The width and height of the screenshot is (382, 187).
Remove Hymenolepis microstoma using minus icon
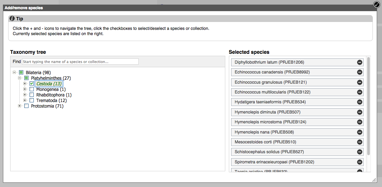click(x=359, y=122)
